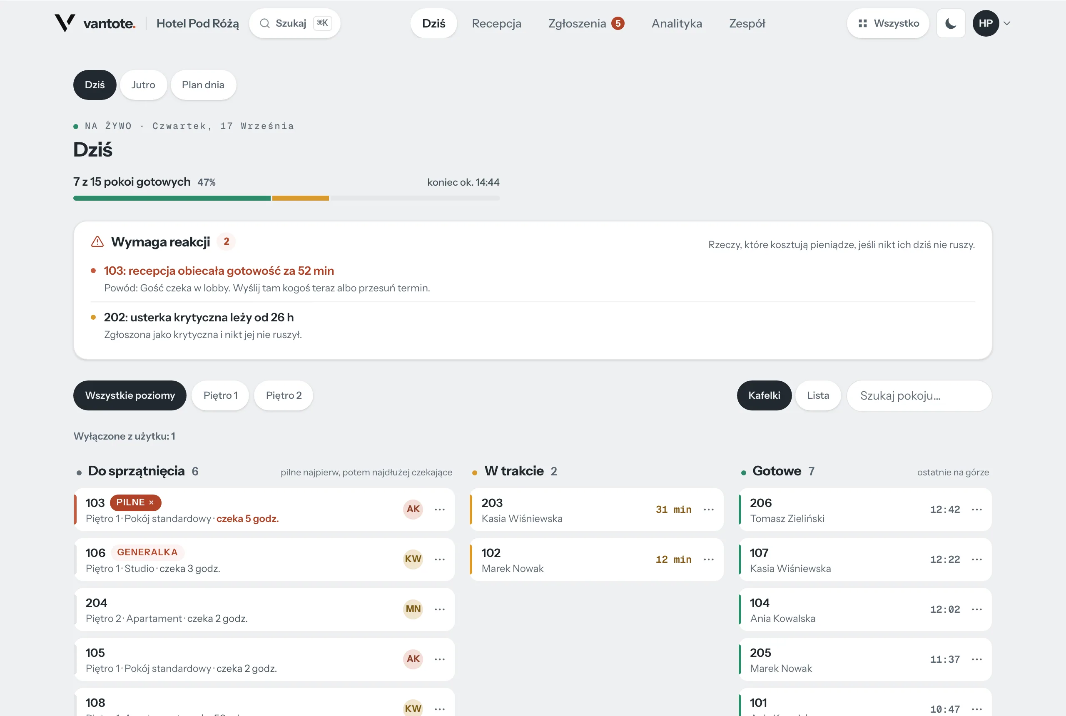Screen dimensions: 1066x716
Task: Switch view to Lista
Action: pyautogui.click(x=817, y=395)
